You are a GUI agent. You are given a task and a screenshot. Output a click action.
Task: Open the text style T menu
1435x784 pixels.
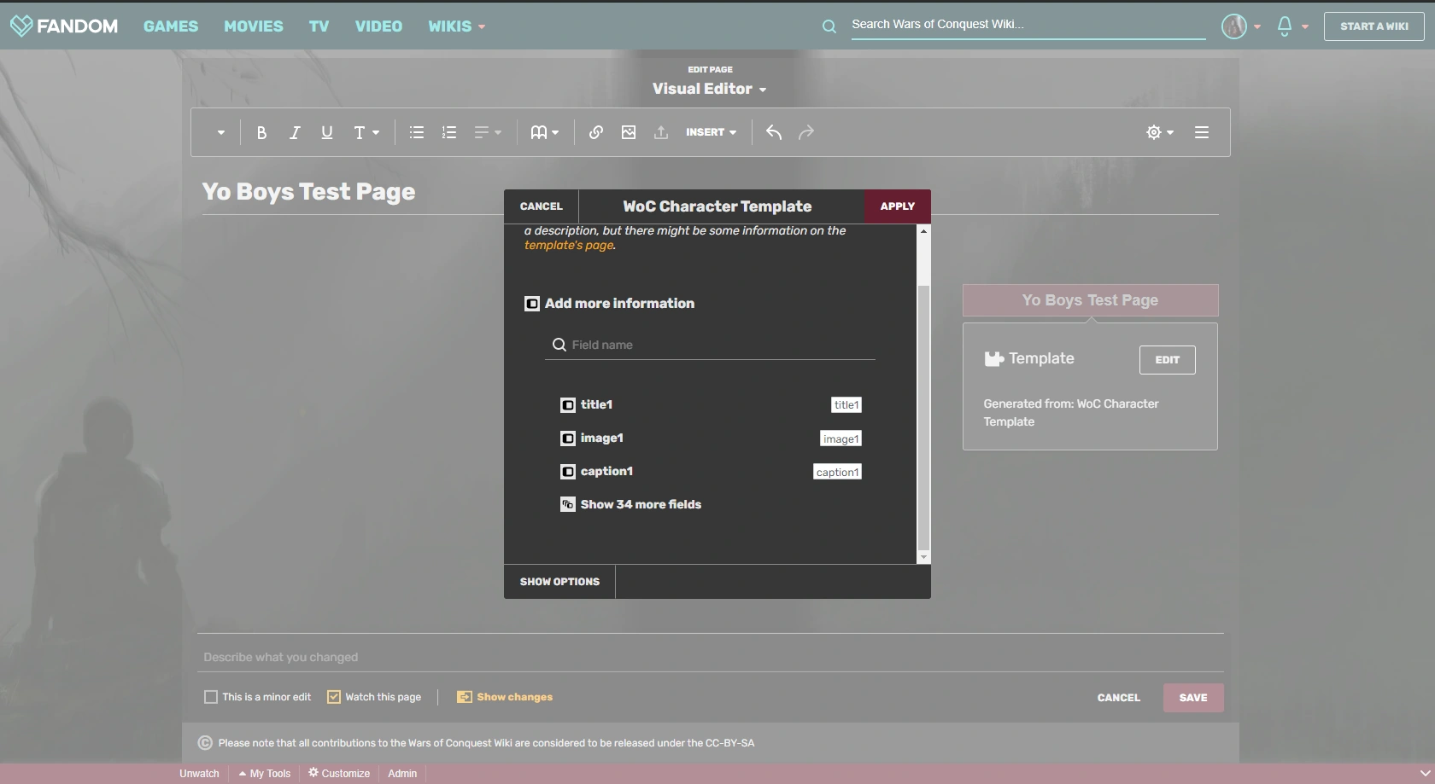(x=366, y=132)
